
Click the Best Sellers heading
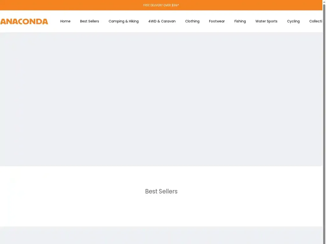click(x=161, y=191)
